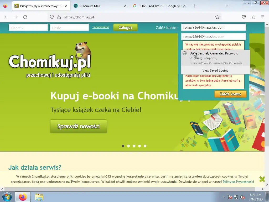The height and width of the screenshot is (202, 269).
Task: Click the Hasło password field
Action: coord(69,27)
